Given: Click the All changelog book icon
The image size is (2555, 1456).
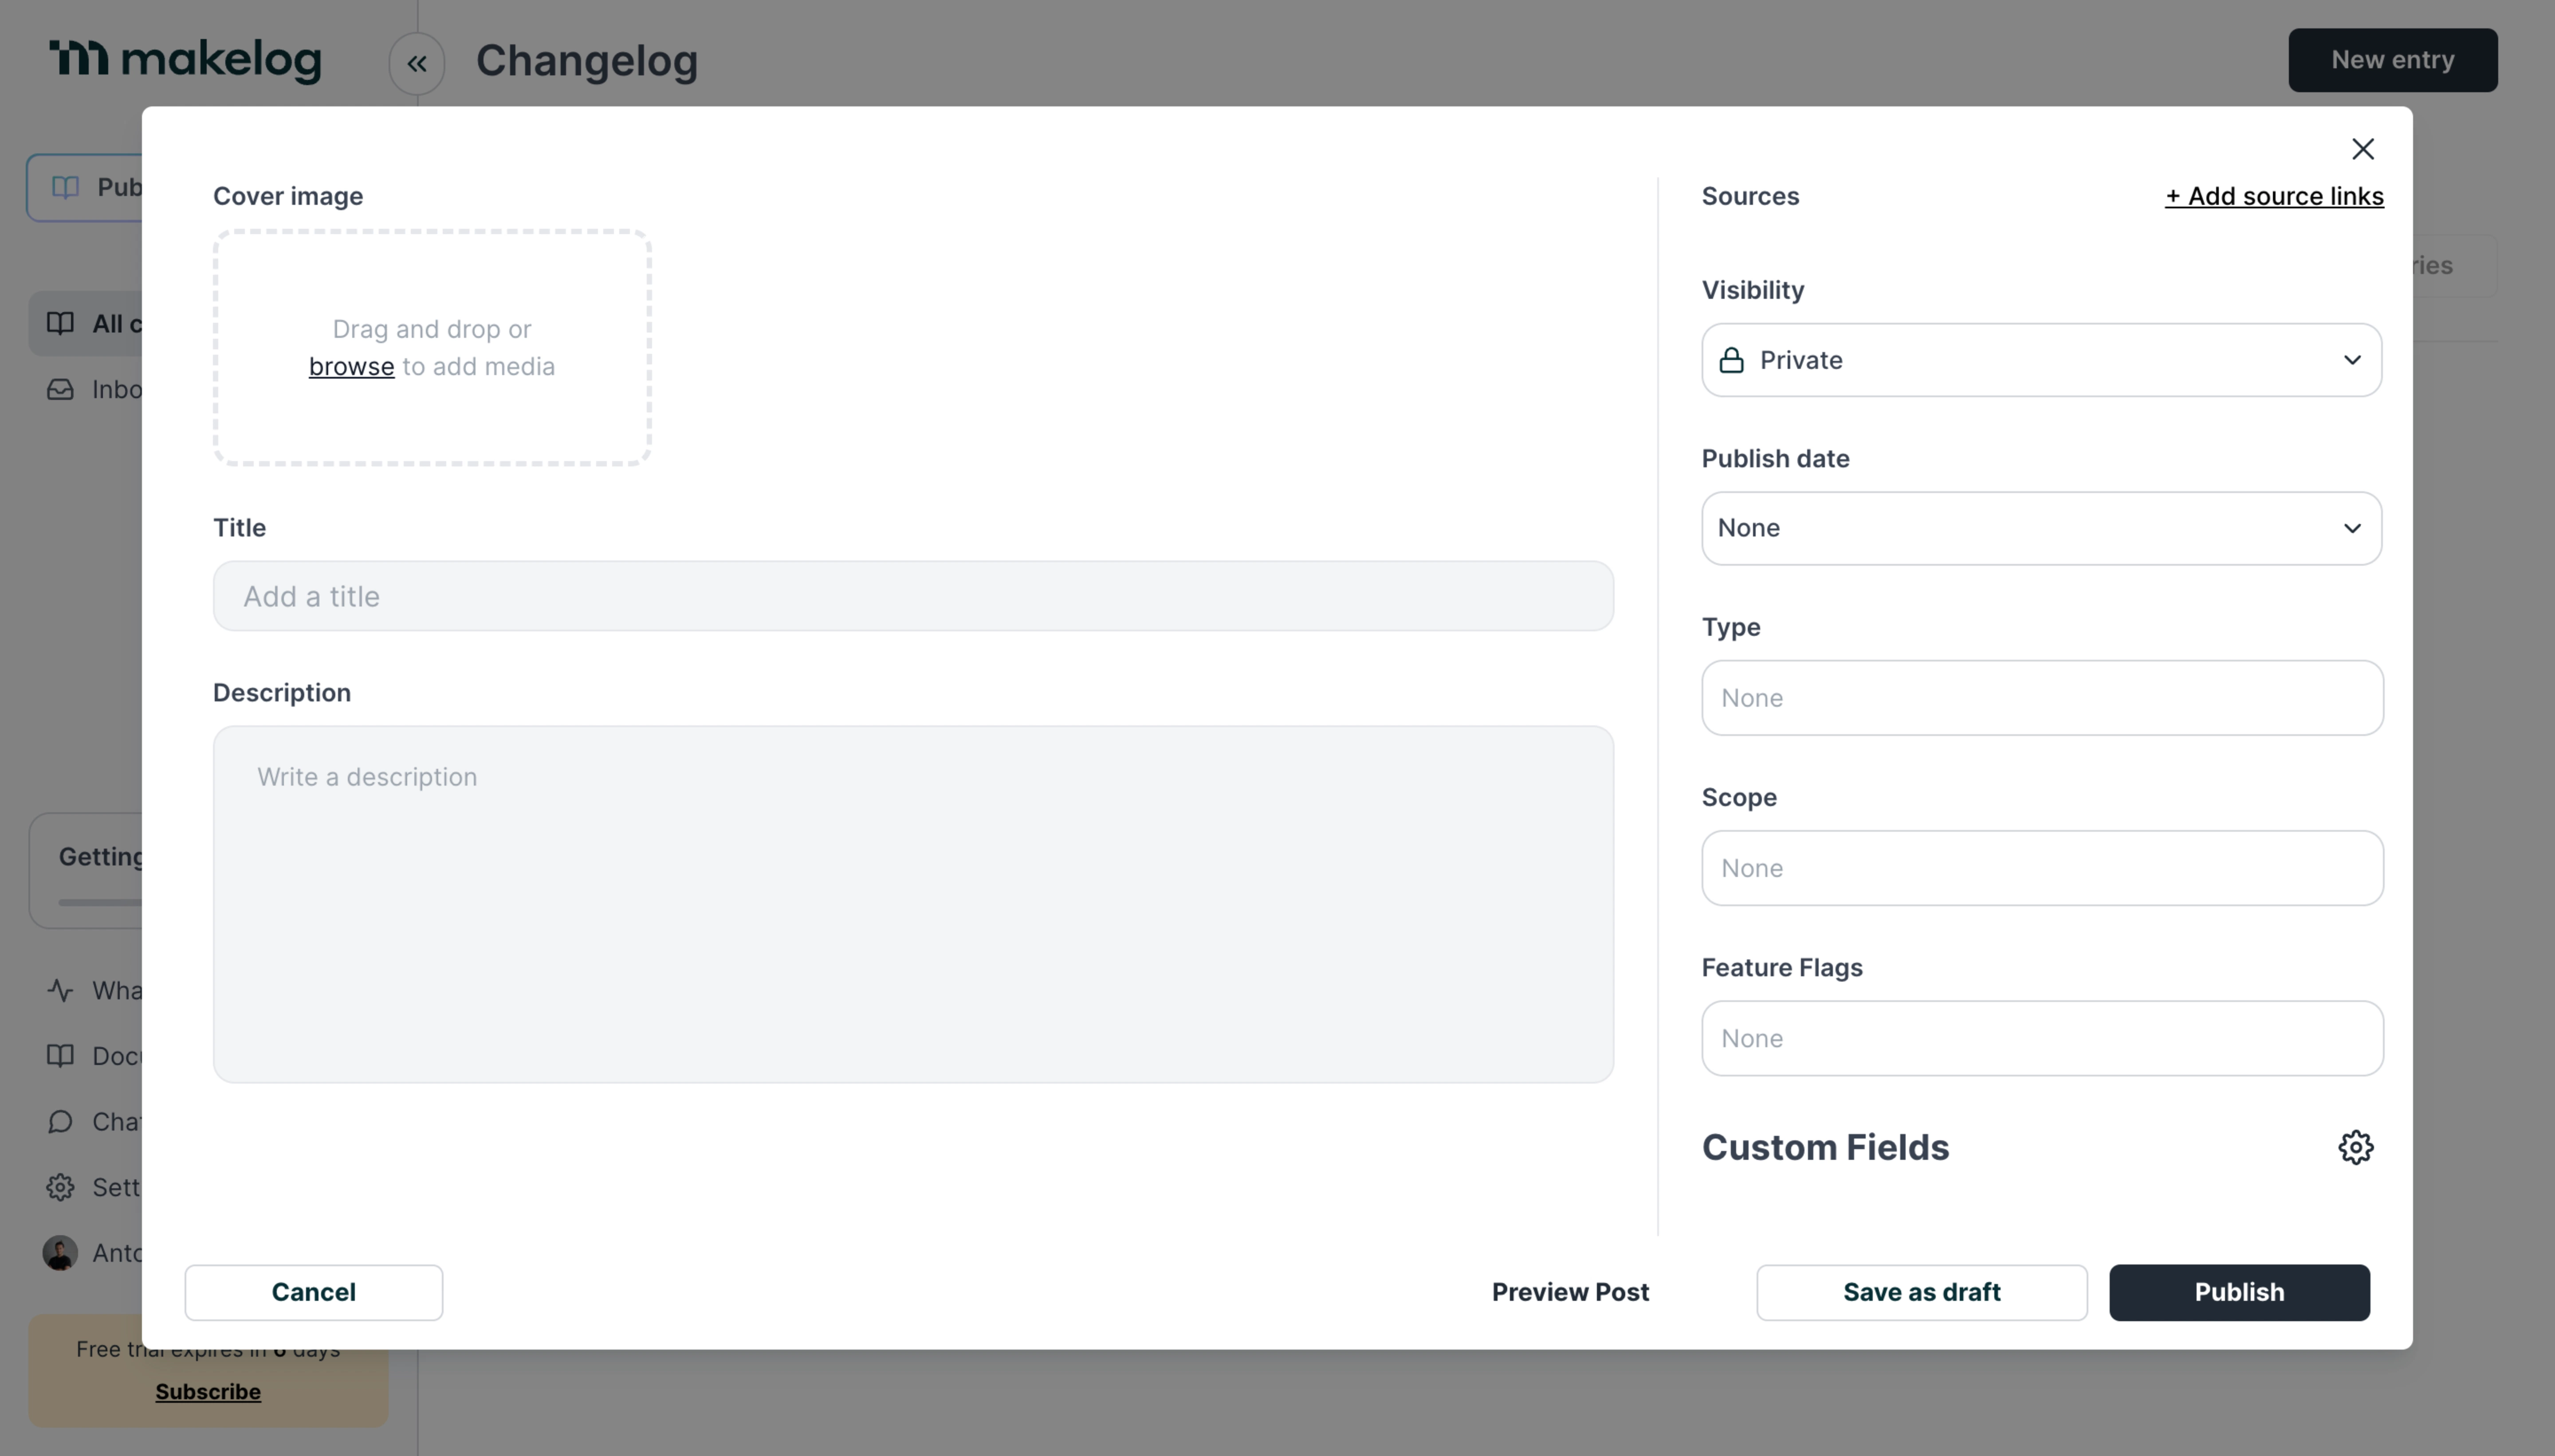Looking at the screenshot, I should coord(60,323).
